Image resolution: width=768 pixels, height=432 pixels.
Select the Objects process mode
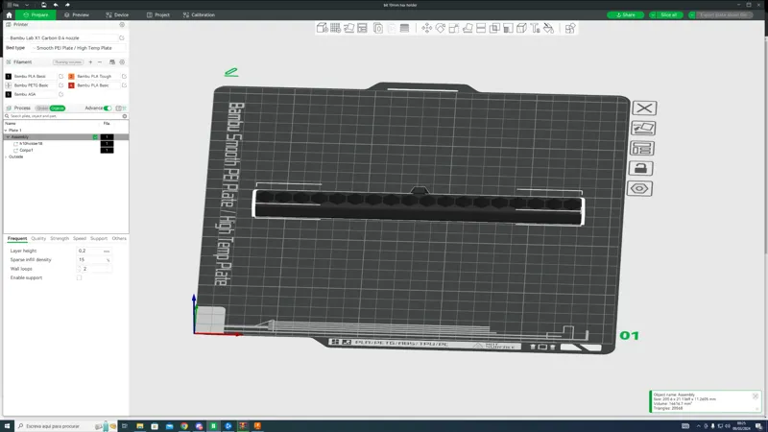[58, 108]
